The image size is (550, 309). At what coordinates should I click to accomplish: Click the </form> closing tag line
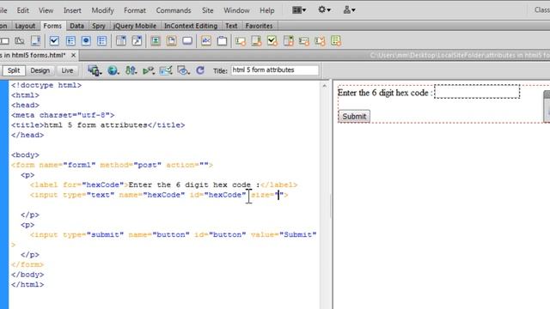(27, 264)
